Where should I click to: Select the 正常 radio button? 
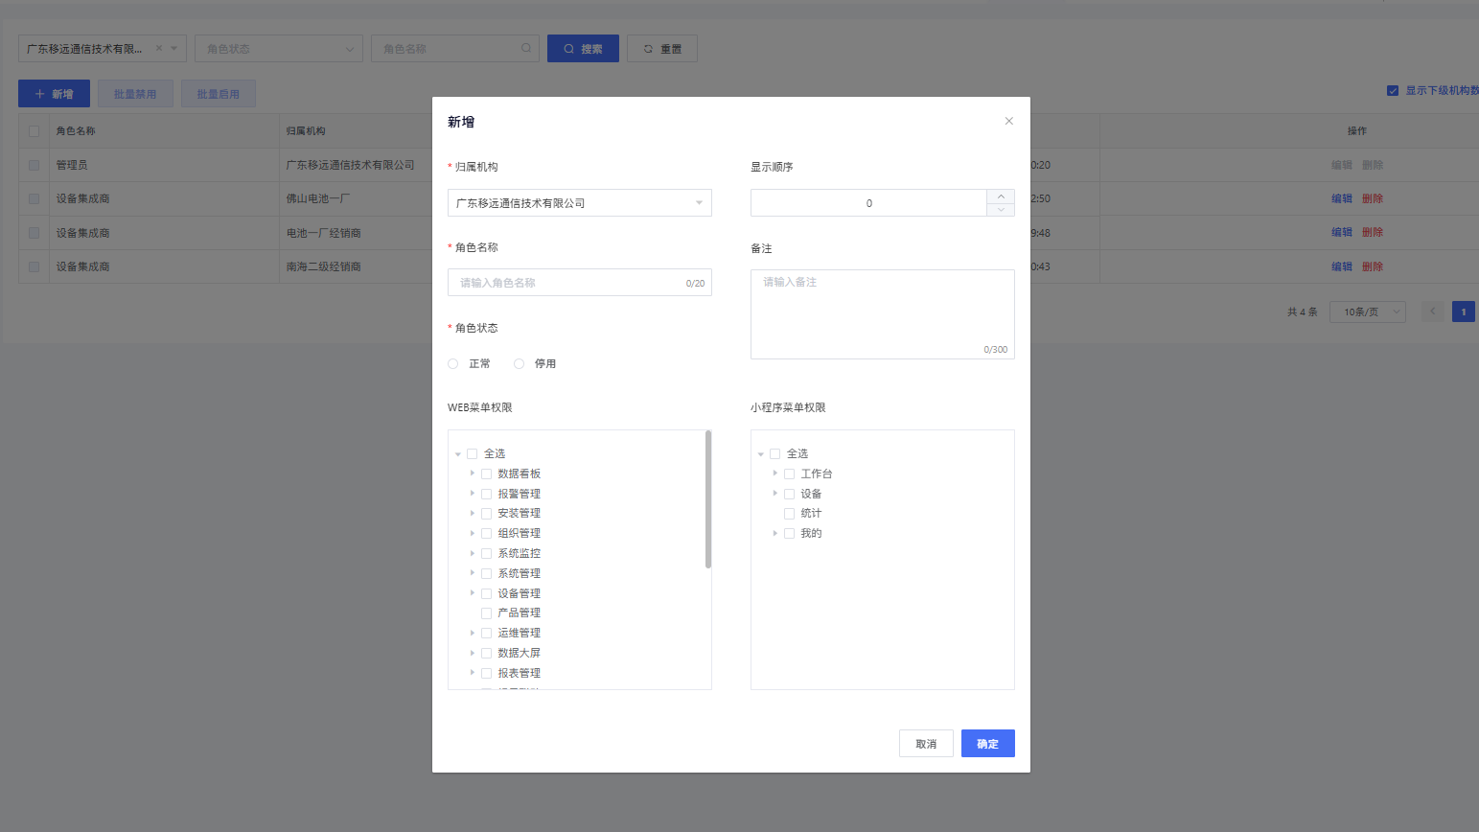pos(453,364)
